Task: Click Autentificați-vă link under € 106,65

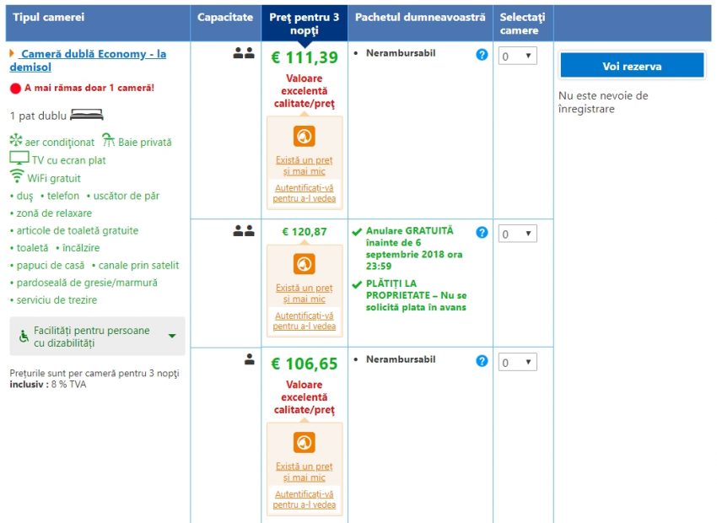Action: point(305,499)
